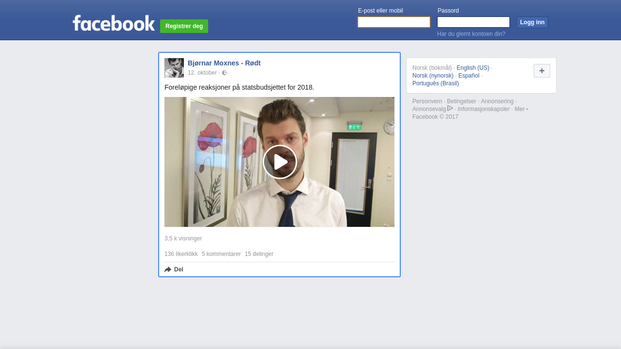Open the Personvern footer link
Viewport: 621px width, 349px height.
click(x=427, y=101)
